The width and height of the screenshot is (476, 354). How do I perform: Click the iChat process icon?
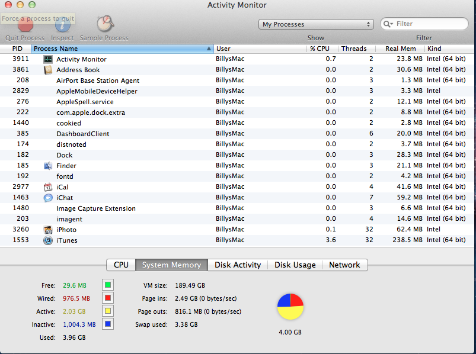pos(48,198)
